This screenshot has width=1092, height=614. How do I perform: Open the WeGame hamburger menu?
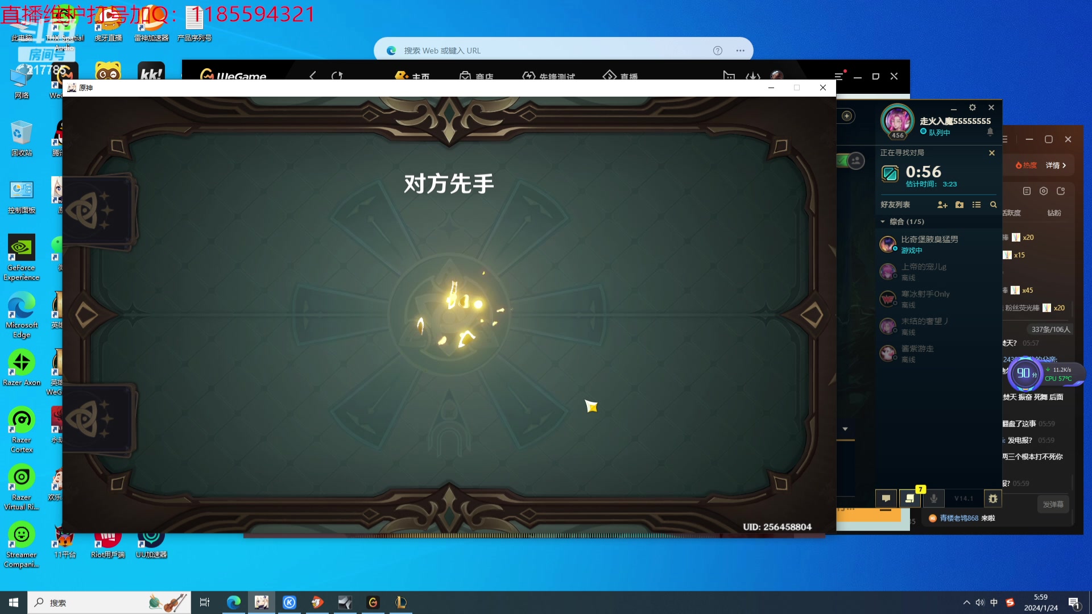(838, 76)
